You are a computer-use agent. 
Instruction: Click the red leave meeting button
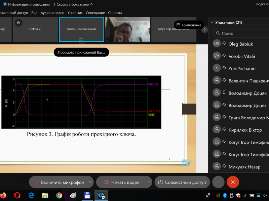coord(233,182)
